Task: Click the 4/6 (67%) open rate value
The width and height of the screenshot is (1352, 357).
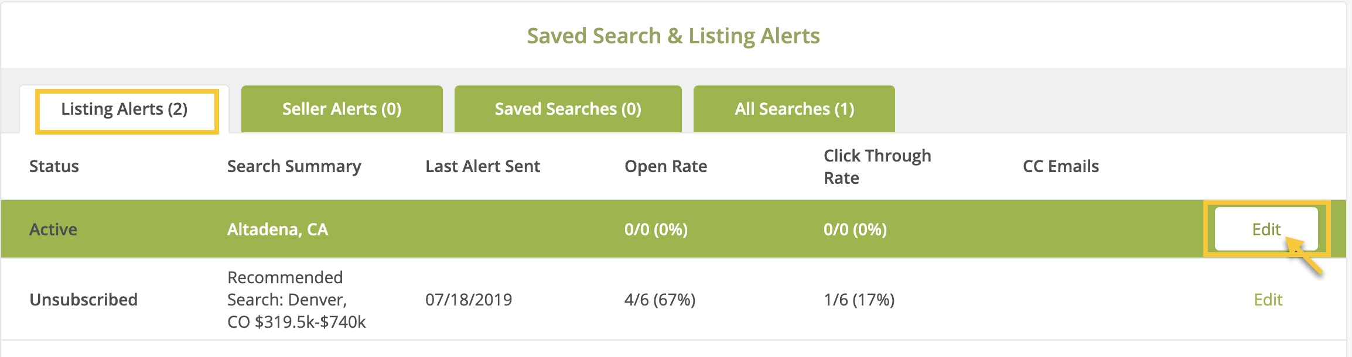Action: (x=660, y=300)
